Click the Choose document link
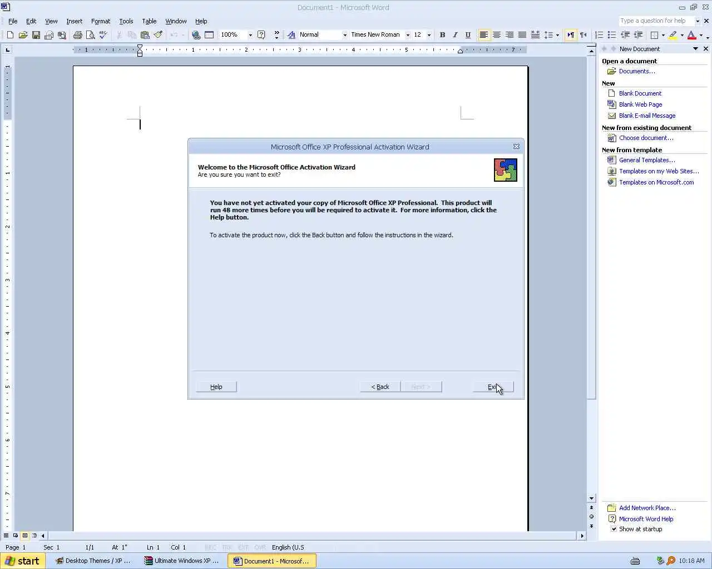The width and height of the screenshot is (712, 569). click(x=646, y=138)
